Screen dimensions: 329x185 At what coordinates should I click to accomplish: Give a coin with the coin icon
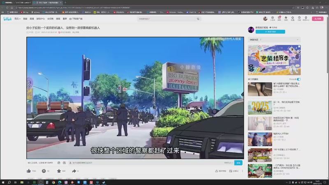click(44, 171)
